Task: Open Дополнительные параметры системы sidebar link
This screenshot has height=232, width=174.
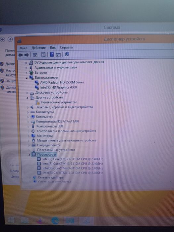Action: (11, 90)
